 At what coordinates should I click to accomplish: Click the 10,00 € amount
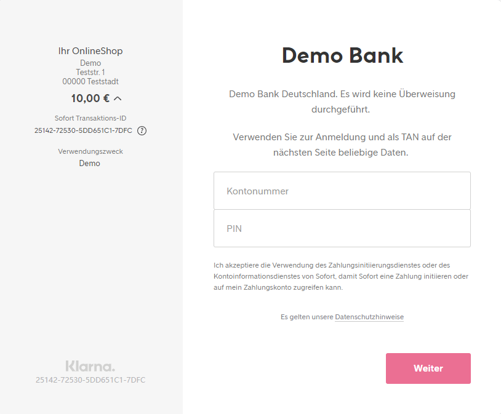(90, 98)
